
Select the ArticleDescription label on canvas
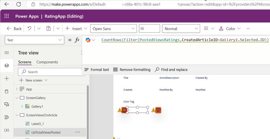coord(169,78)
